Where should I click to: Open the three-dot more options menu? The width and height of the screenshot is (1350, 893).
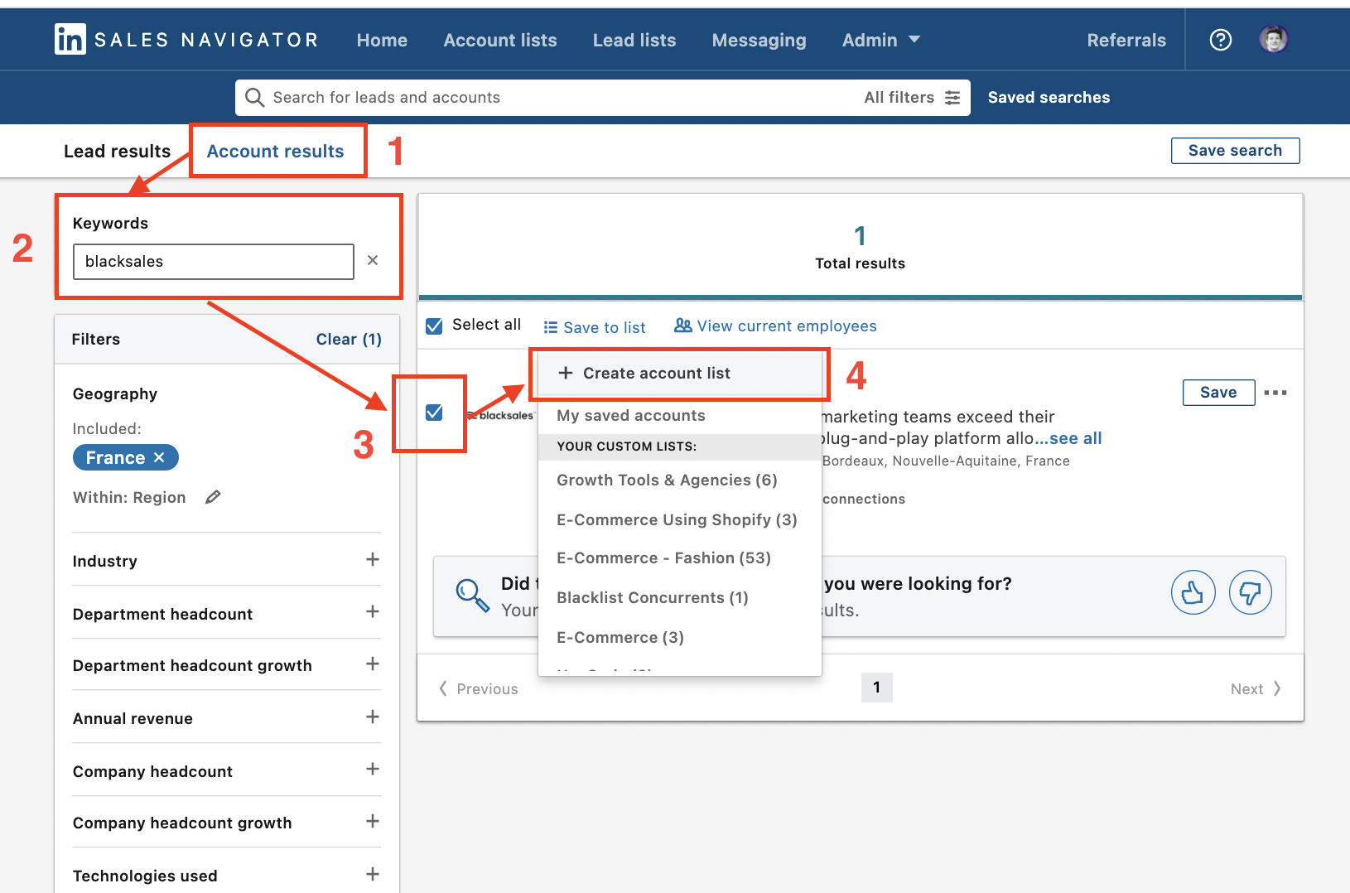click(x=1275, y=393)
